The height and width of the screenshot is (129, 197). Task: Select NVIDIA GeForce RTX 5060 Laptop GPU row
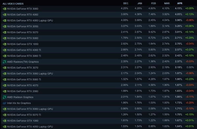(x=98, y=109)
